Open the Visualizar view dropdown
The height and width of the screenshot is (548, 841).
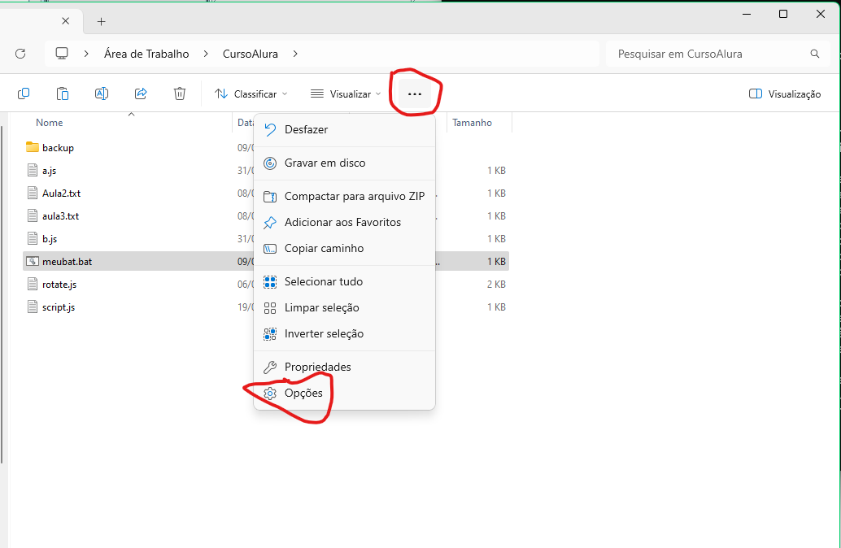[x=346, y=94]
